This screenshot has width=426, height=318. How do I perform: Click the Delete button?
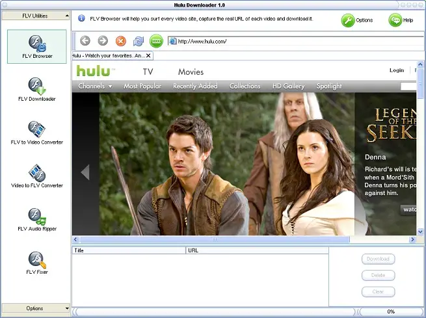point(378,275)
